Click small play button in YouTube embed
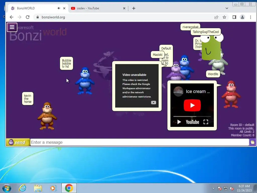257x193 pixels. coord(179,122)
